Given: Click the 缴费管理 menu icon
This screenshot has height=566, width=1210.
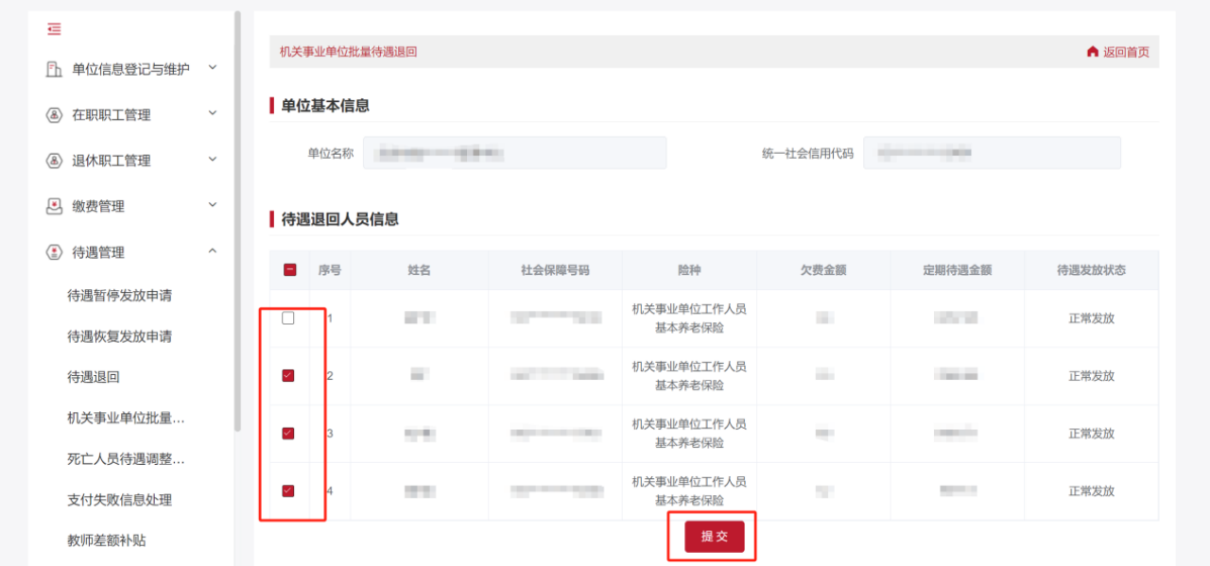Looking at the screenshot, I should 54,206.
